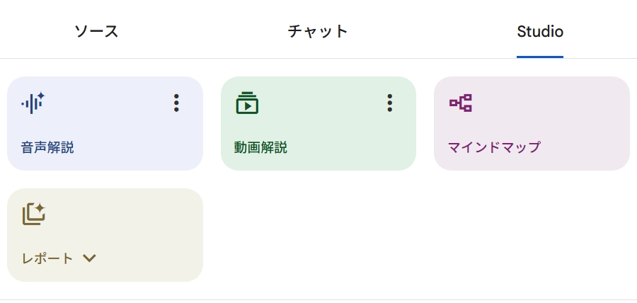Click the 動画解説 text label
The image size is (637, 303).
pos(260,147)
